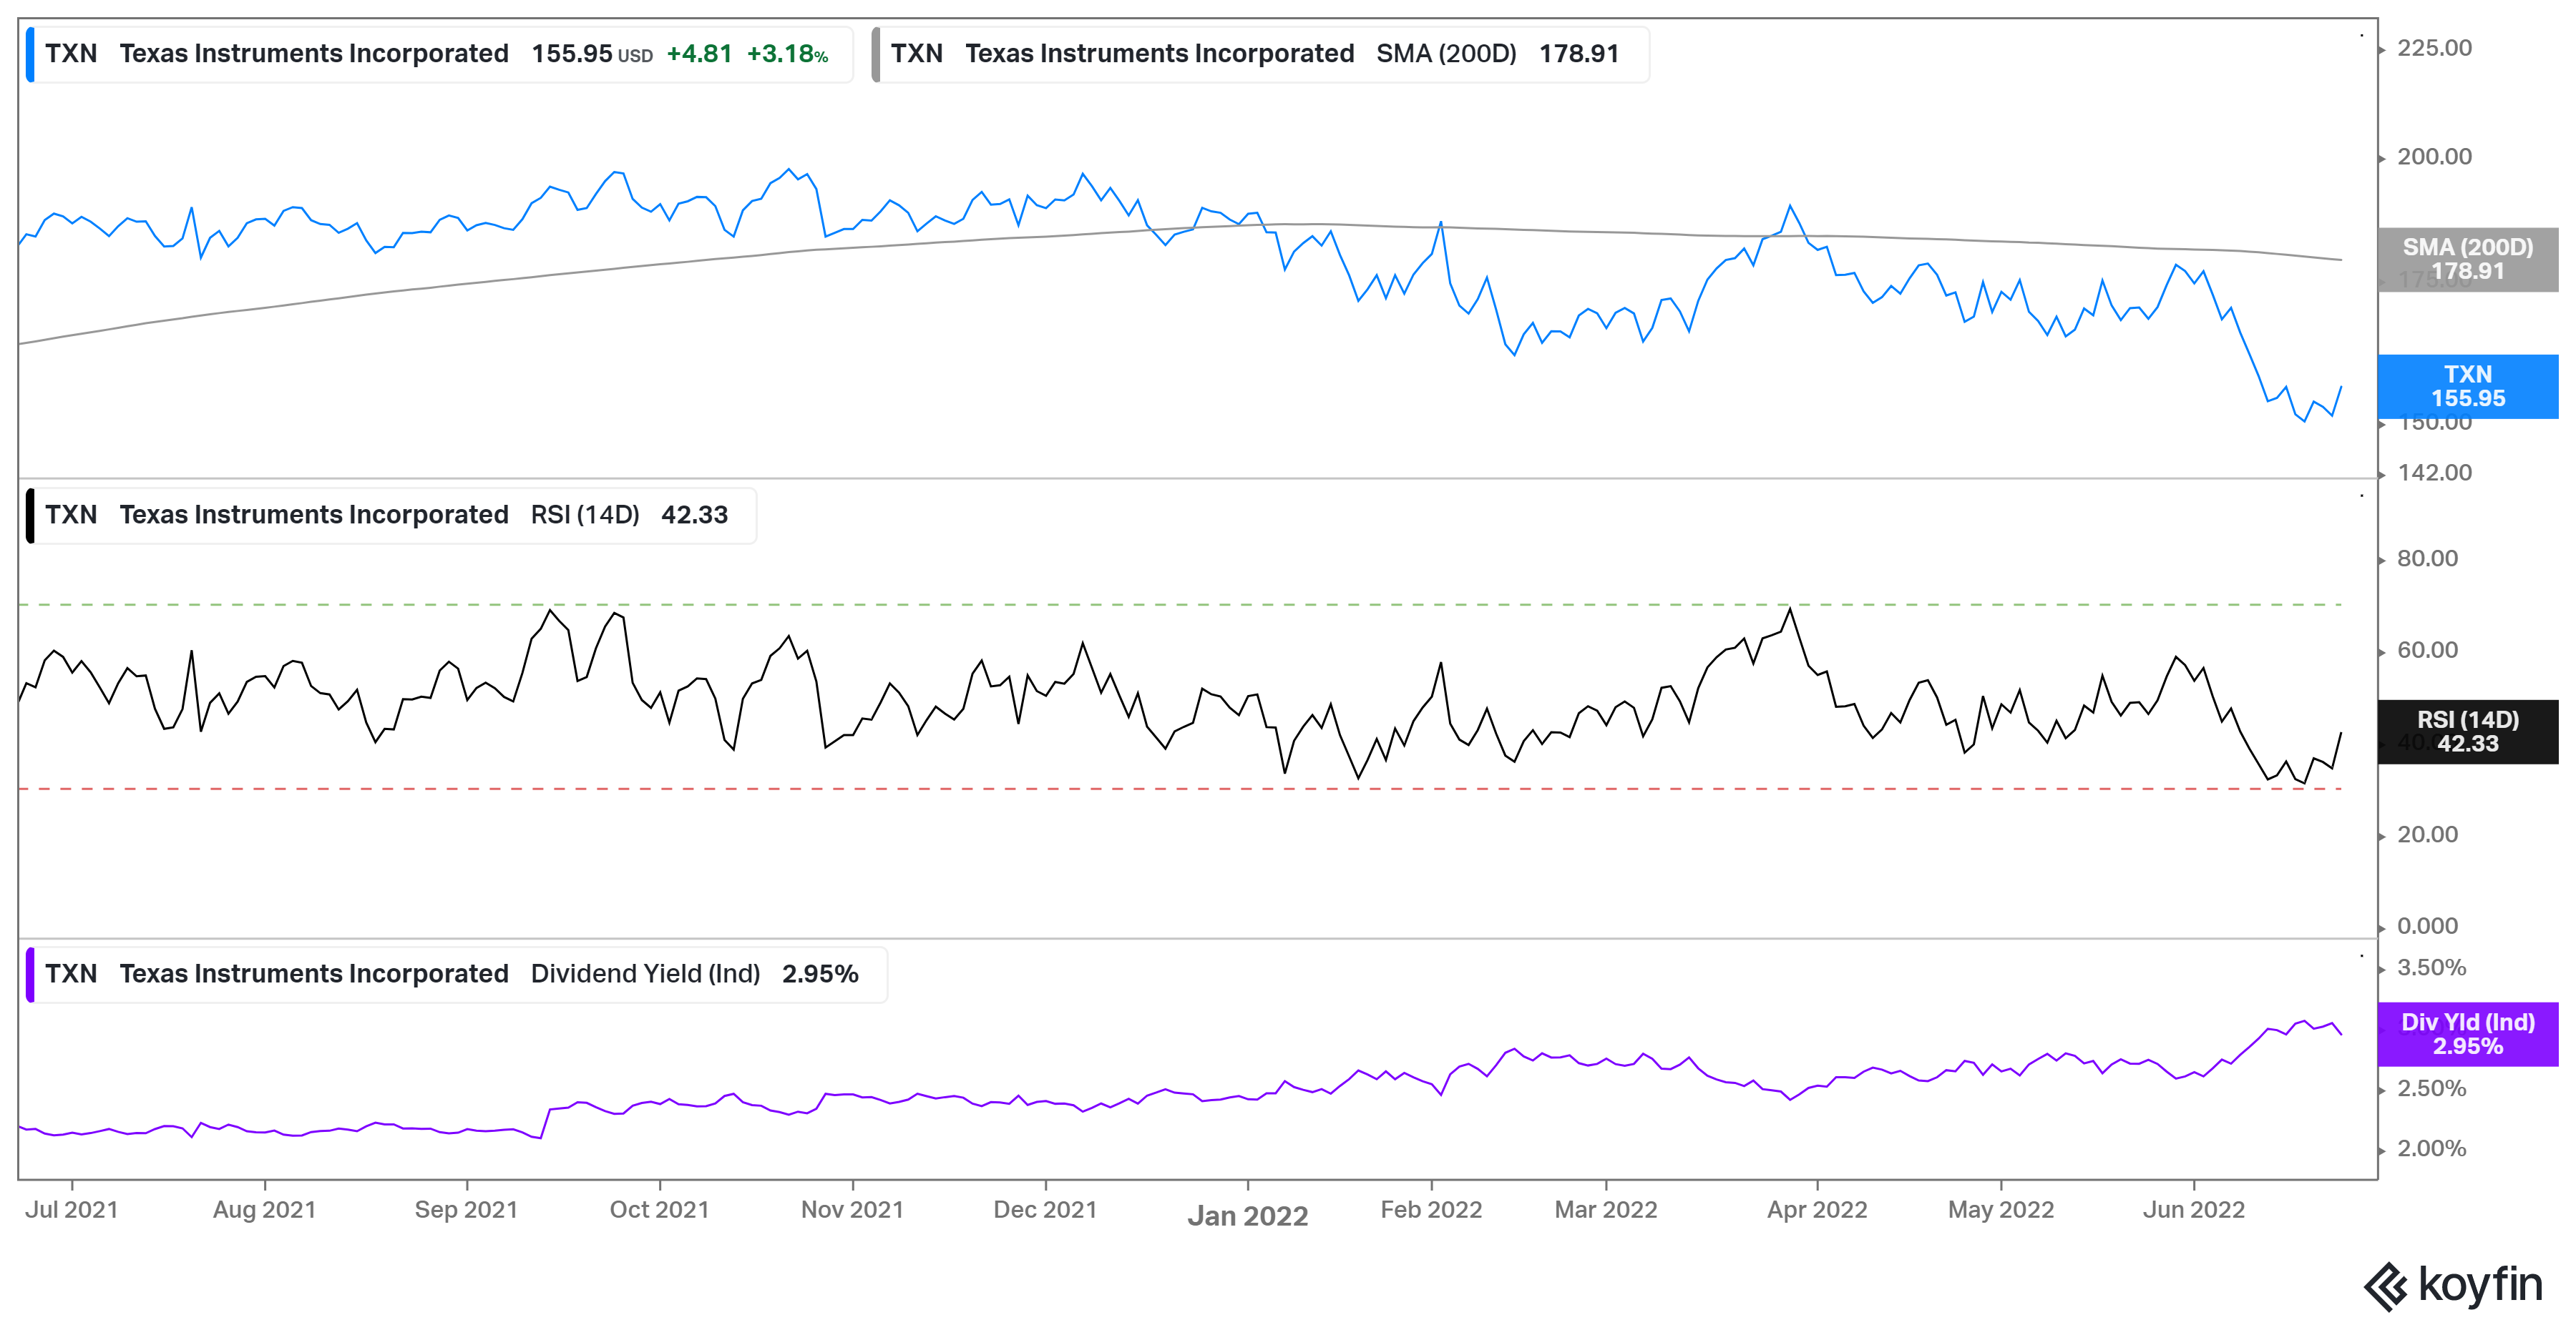Image resolution: width=2576 pixels, height=1330 pixels.
Task: Click the purple Dividend Yield legend color bar
Action: point(30,975)
